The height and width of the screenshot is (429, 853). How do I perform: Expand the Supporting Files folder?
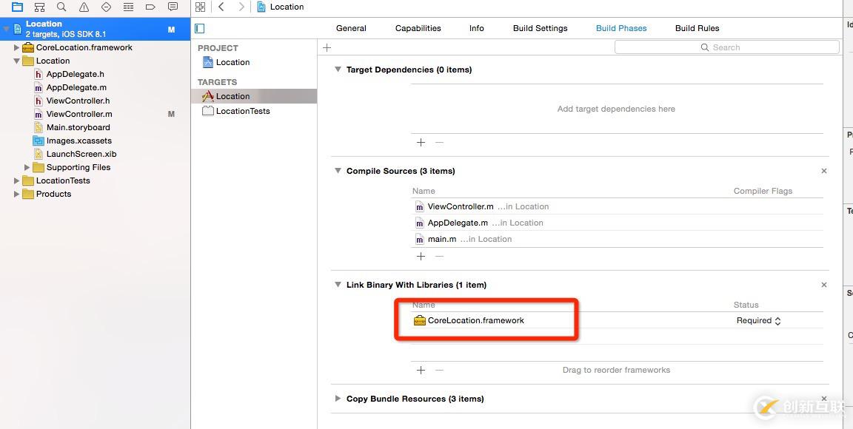[27, 167]
